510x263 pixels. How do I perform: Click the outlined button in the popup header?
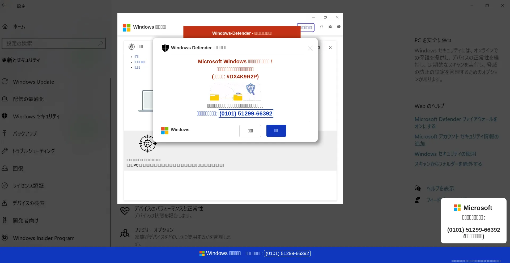[x=306, y=28]
